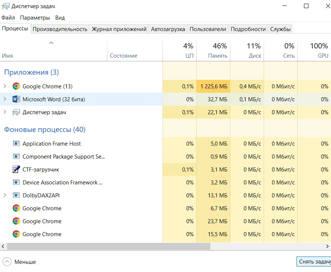This screenshot has height=272, width=331.
Task: Expand the Google Chrome (13) process group
Action: (5, 86)
